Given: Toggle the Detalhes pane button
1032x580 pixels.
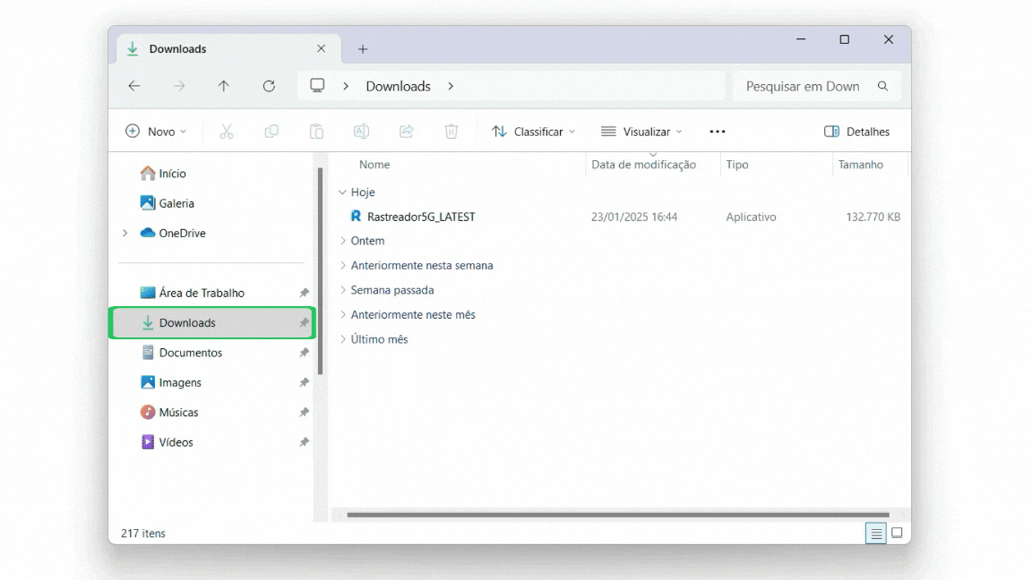Looking at the screenshot, I should (856, 132).
